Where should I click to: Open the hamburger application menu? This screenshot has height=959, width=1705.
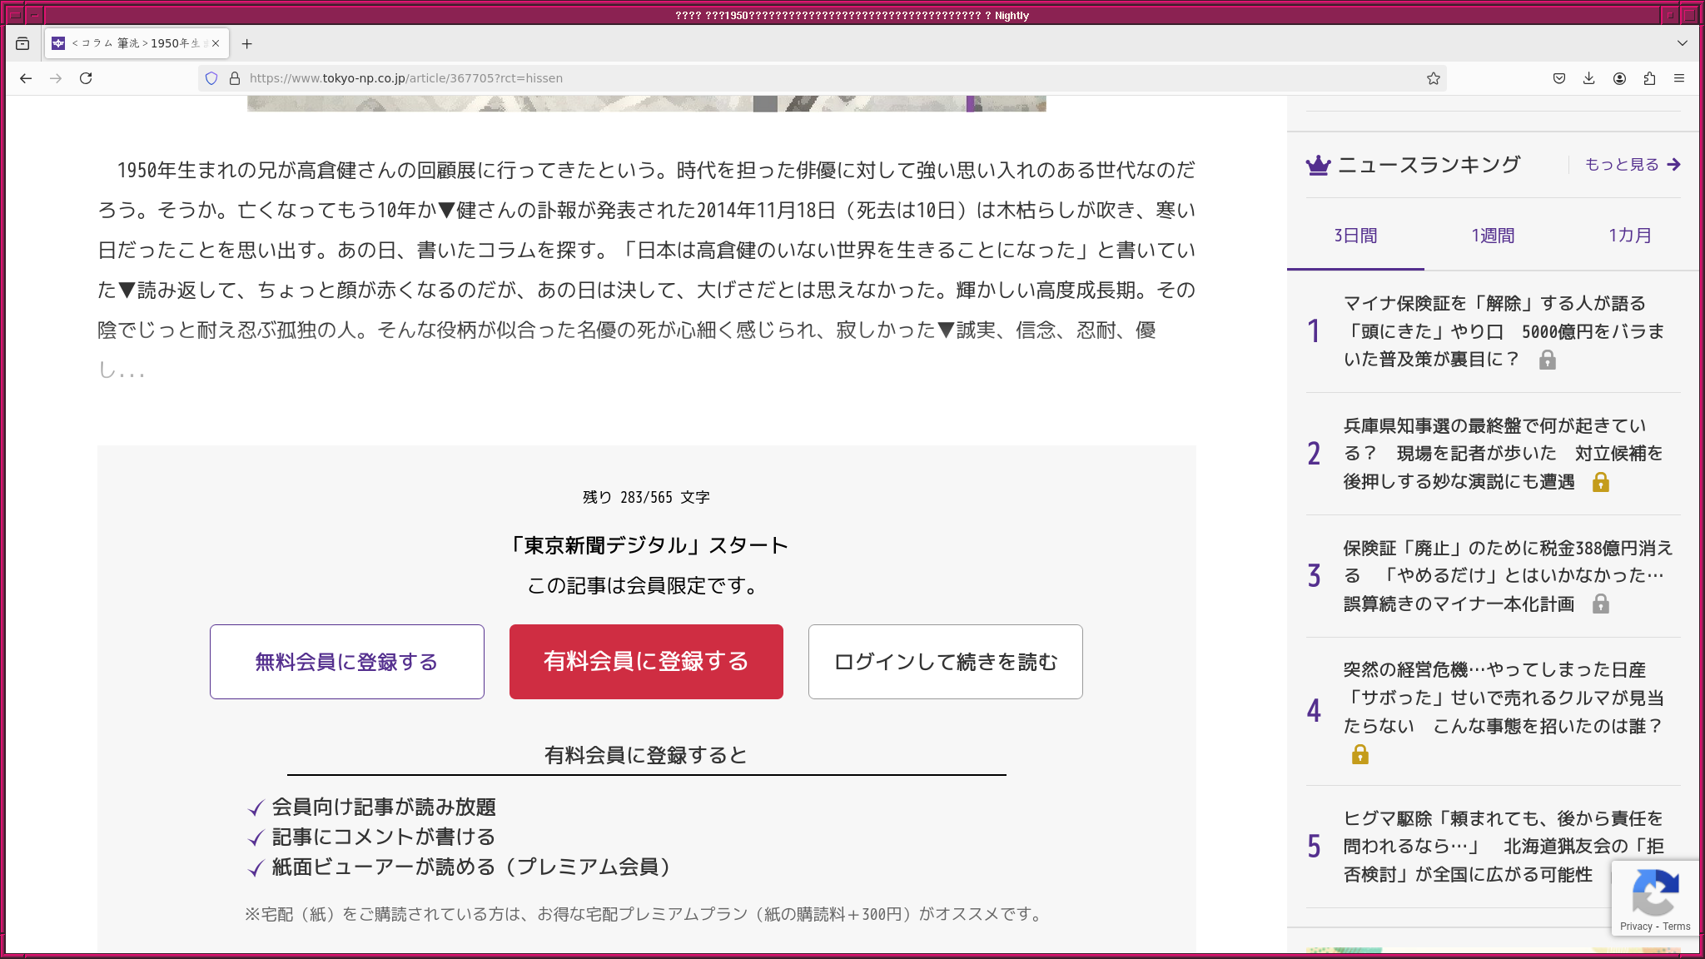[x=1679, y=78]
